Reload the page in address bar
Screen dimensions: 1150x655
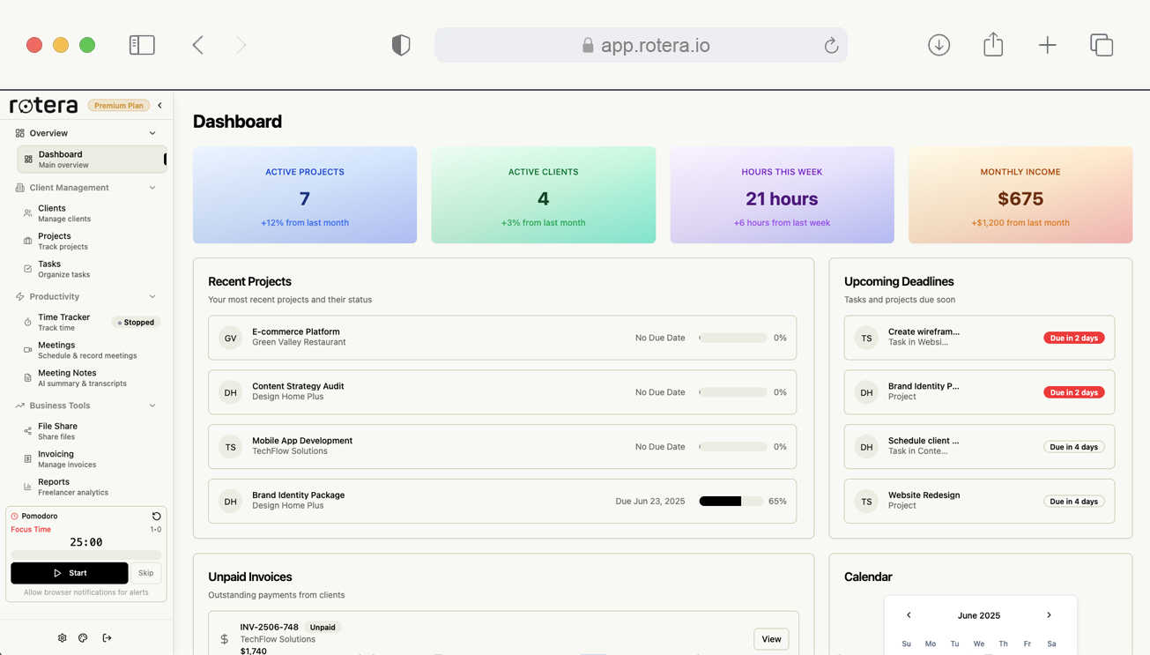[831, 45]
